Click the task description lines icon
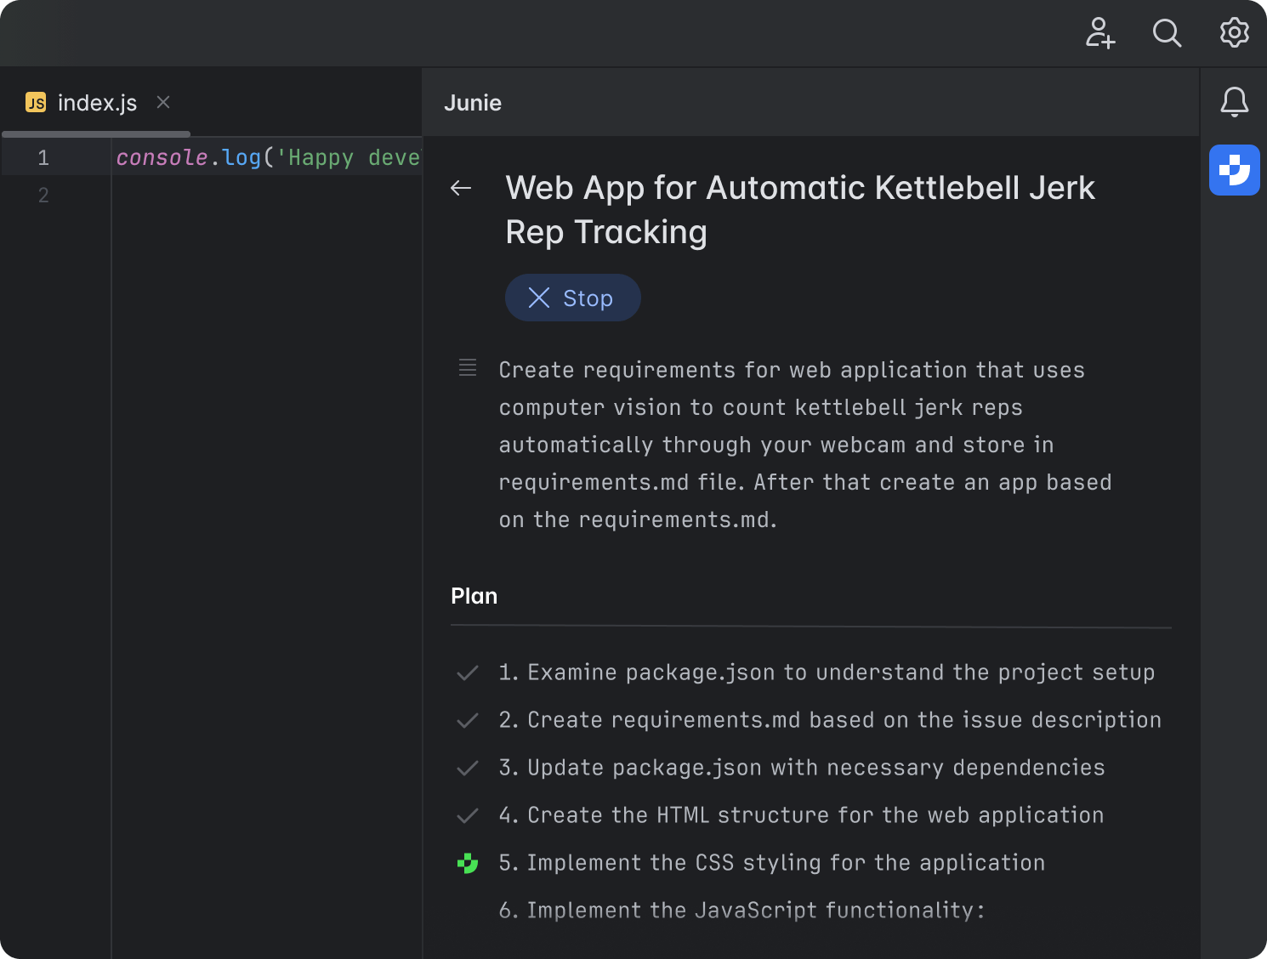The width and height of the screenshot is (1267, 959). [468, 368]
